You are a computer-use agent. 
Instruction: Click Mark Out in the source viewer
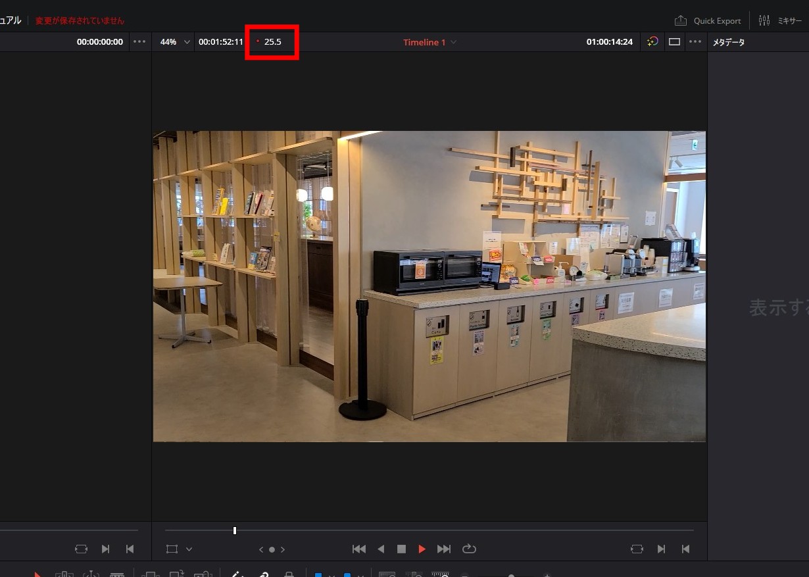pos(130,549)
